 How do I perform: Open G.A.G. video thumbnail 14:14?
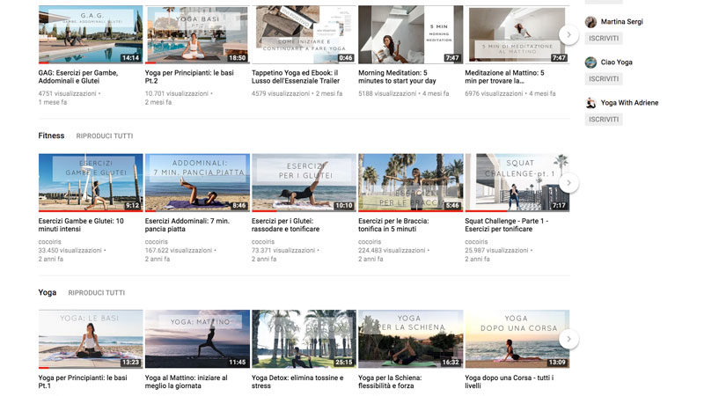[x=91, y=34]
